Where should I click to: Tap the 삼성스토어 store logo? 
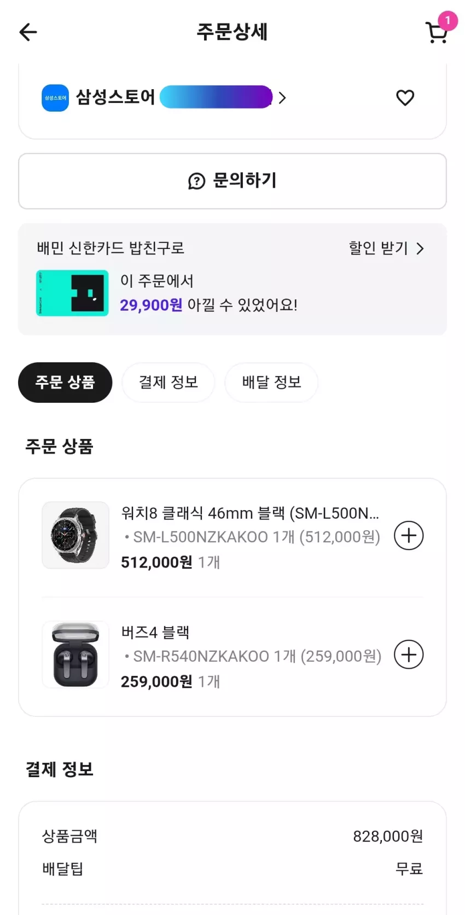pos(55,98)
